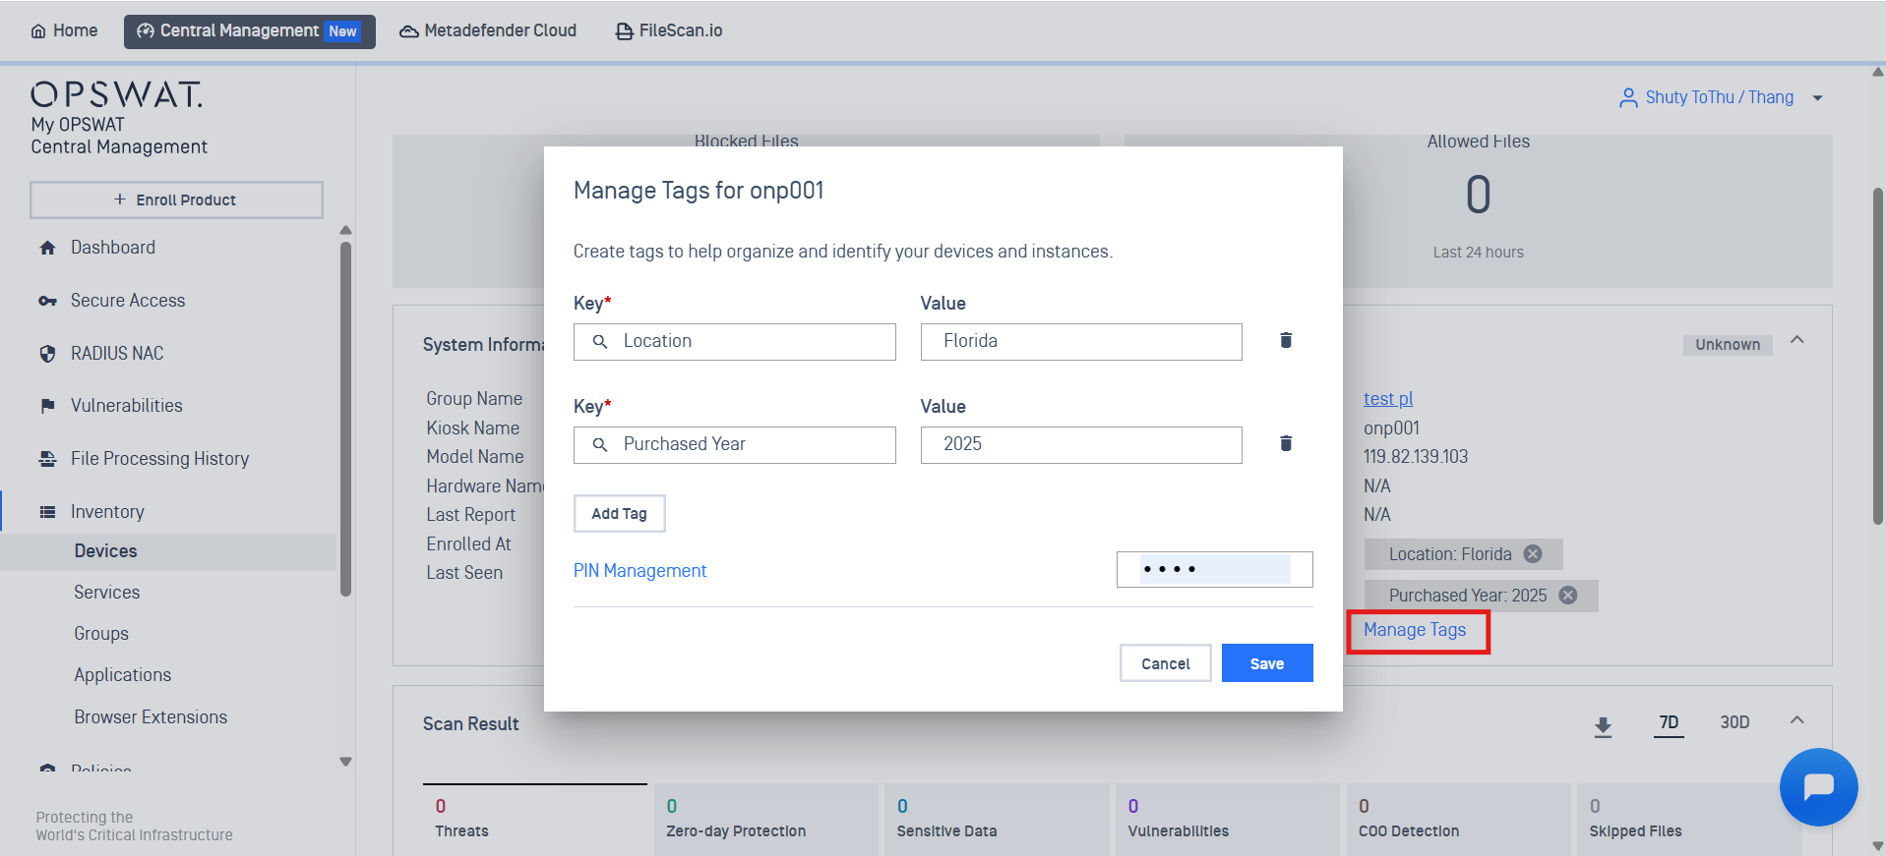Select Sensitive Data tab
The width and height of the screenshot is (1886, 856).
pyautogui.click(x=997, y=819)
